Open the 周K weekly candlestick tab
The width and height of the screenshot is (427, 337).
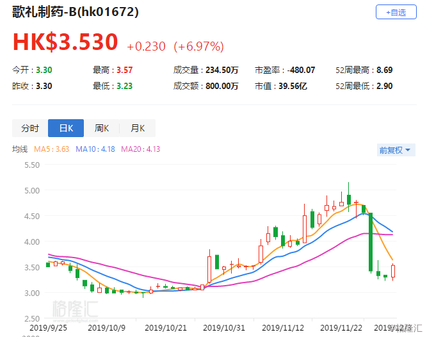pos(102,128)
